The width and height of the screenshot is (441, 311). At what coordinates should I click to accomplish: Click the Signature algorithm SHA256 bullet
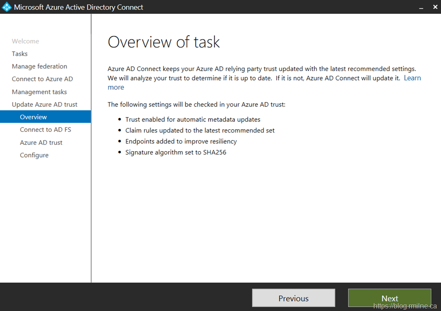pos(176,152)
